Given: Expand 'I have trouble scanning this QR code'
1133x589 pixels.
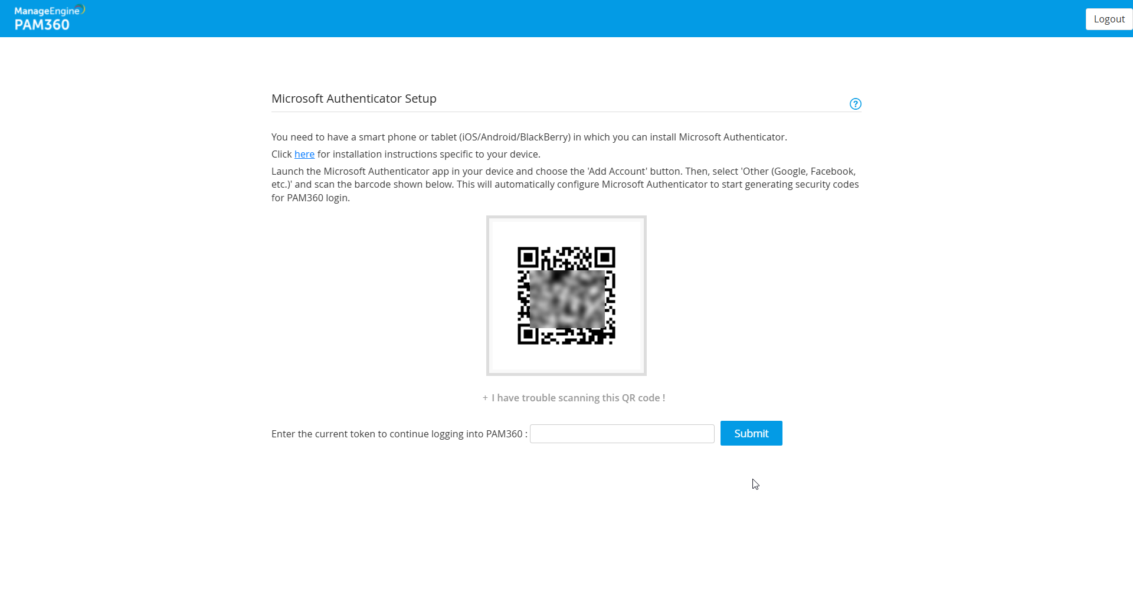Looking at the screenshot, I should pyautogui.click(x=573, y=398).
